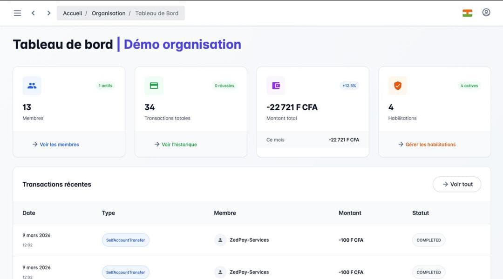Click the '+12.5%' badge
Viewport: 503px width, 279px height.
349,86
